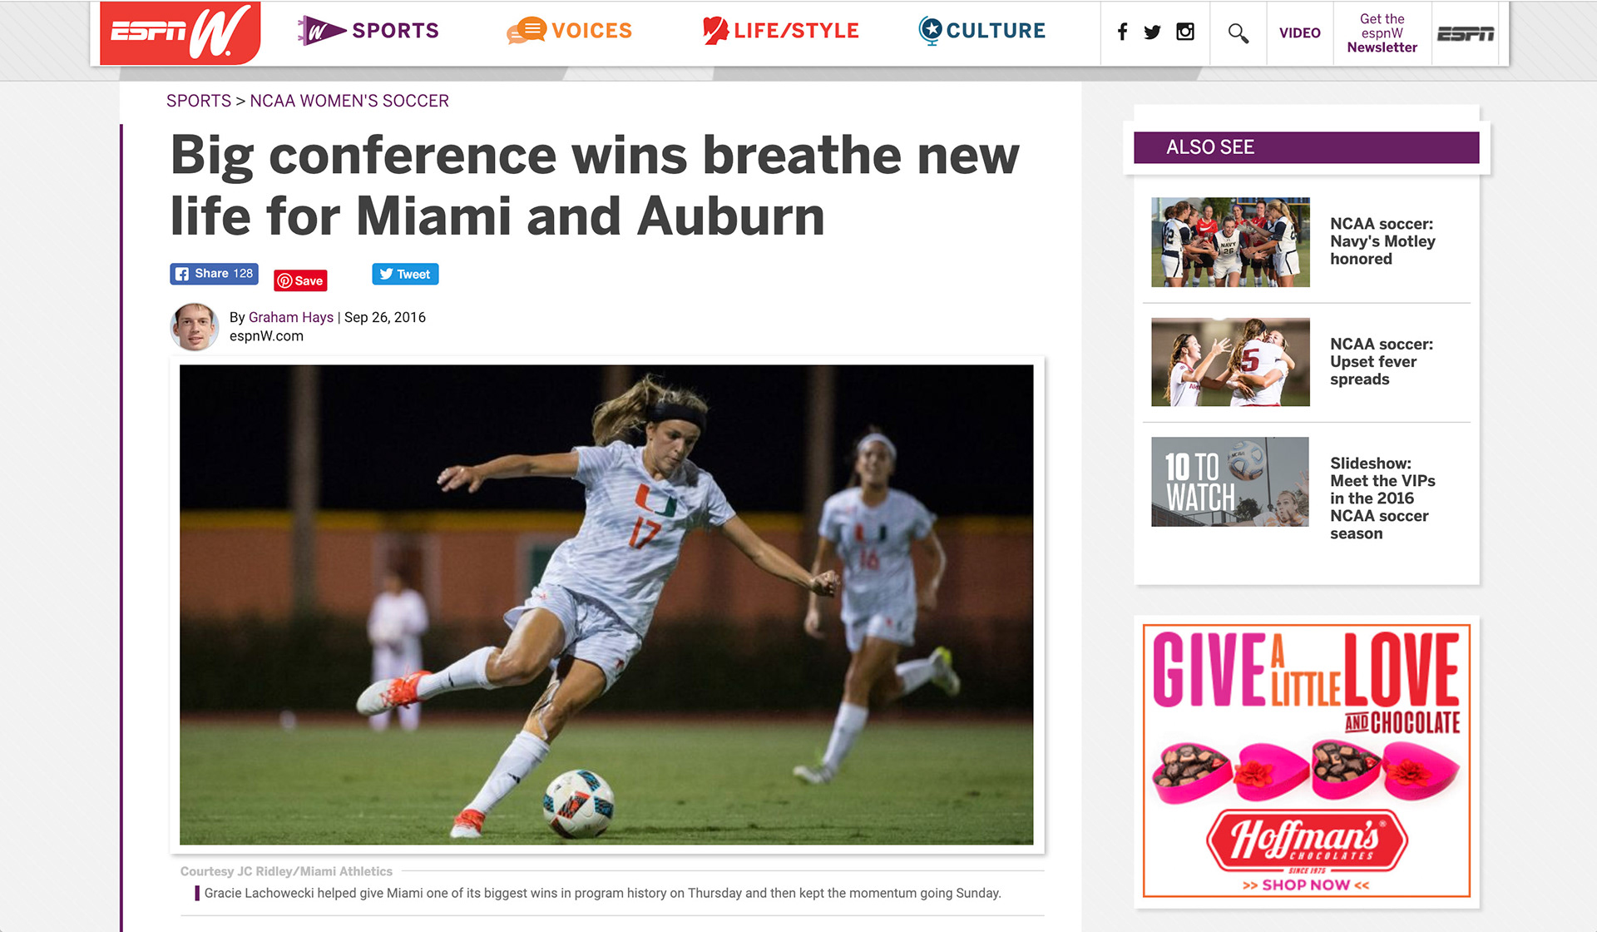1597x932 pixels.
Task: Click the Culture globe icon
Action: [x=930, y=31]
